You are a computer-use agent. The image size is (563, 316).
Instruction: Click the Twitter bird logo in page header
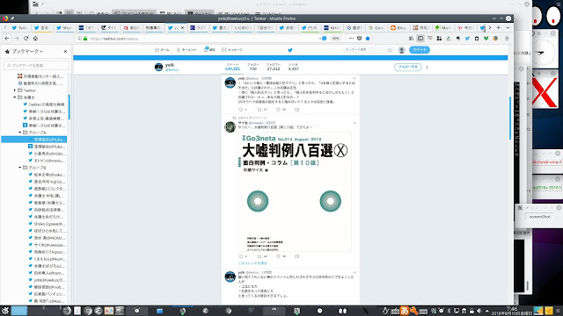pos(290,50)
